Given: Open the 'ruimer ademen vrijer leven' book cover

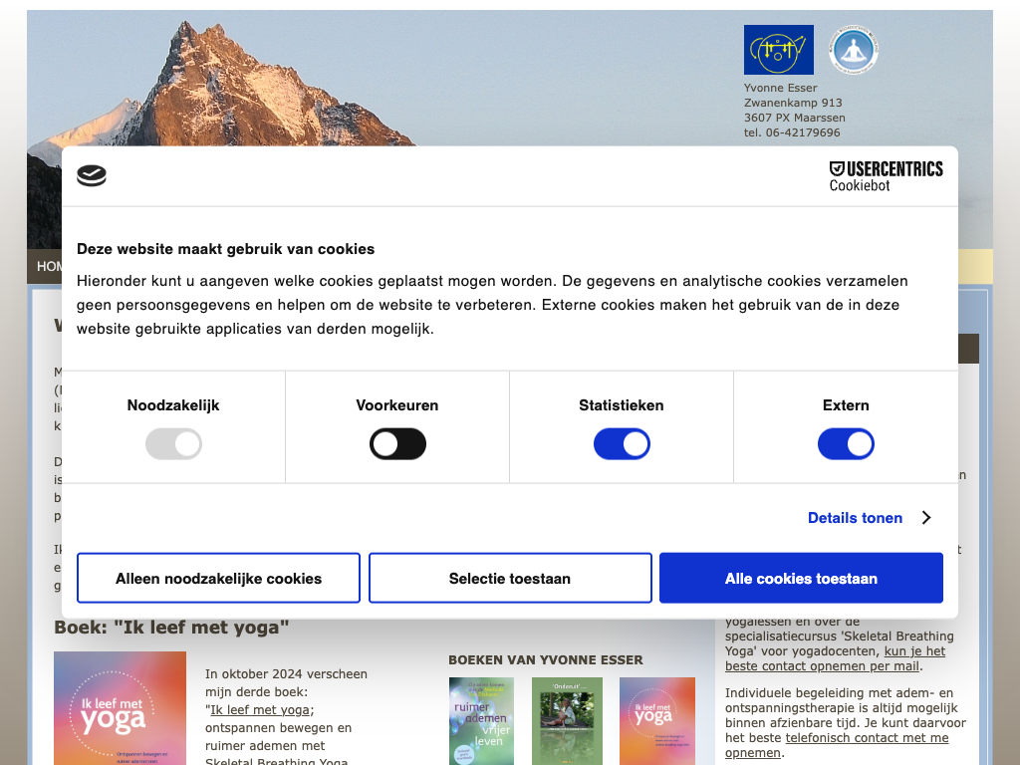Looking at the screenshot, I should (x=481, y=721).
